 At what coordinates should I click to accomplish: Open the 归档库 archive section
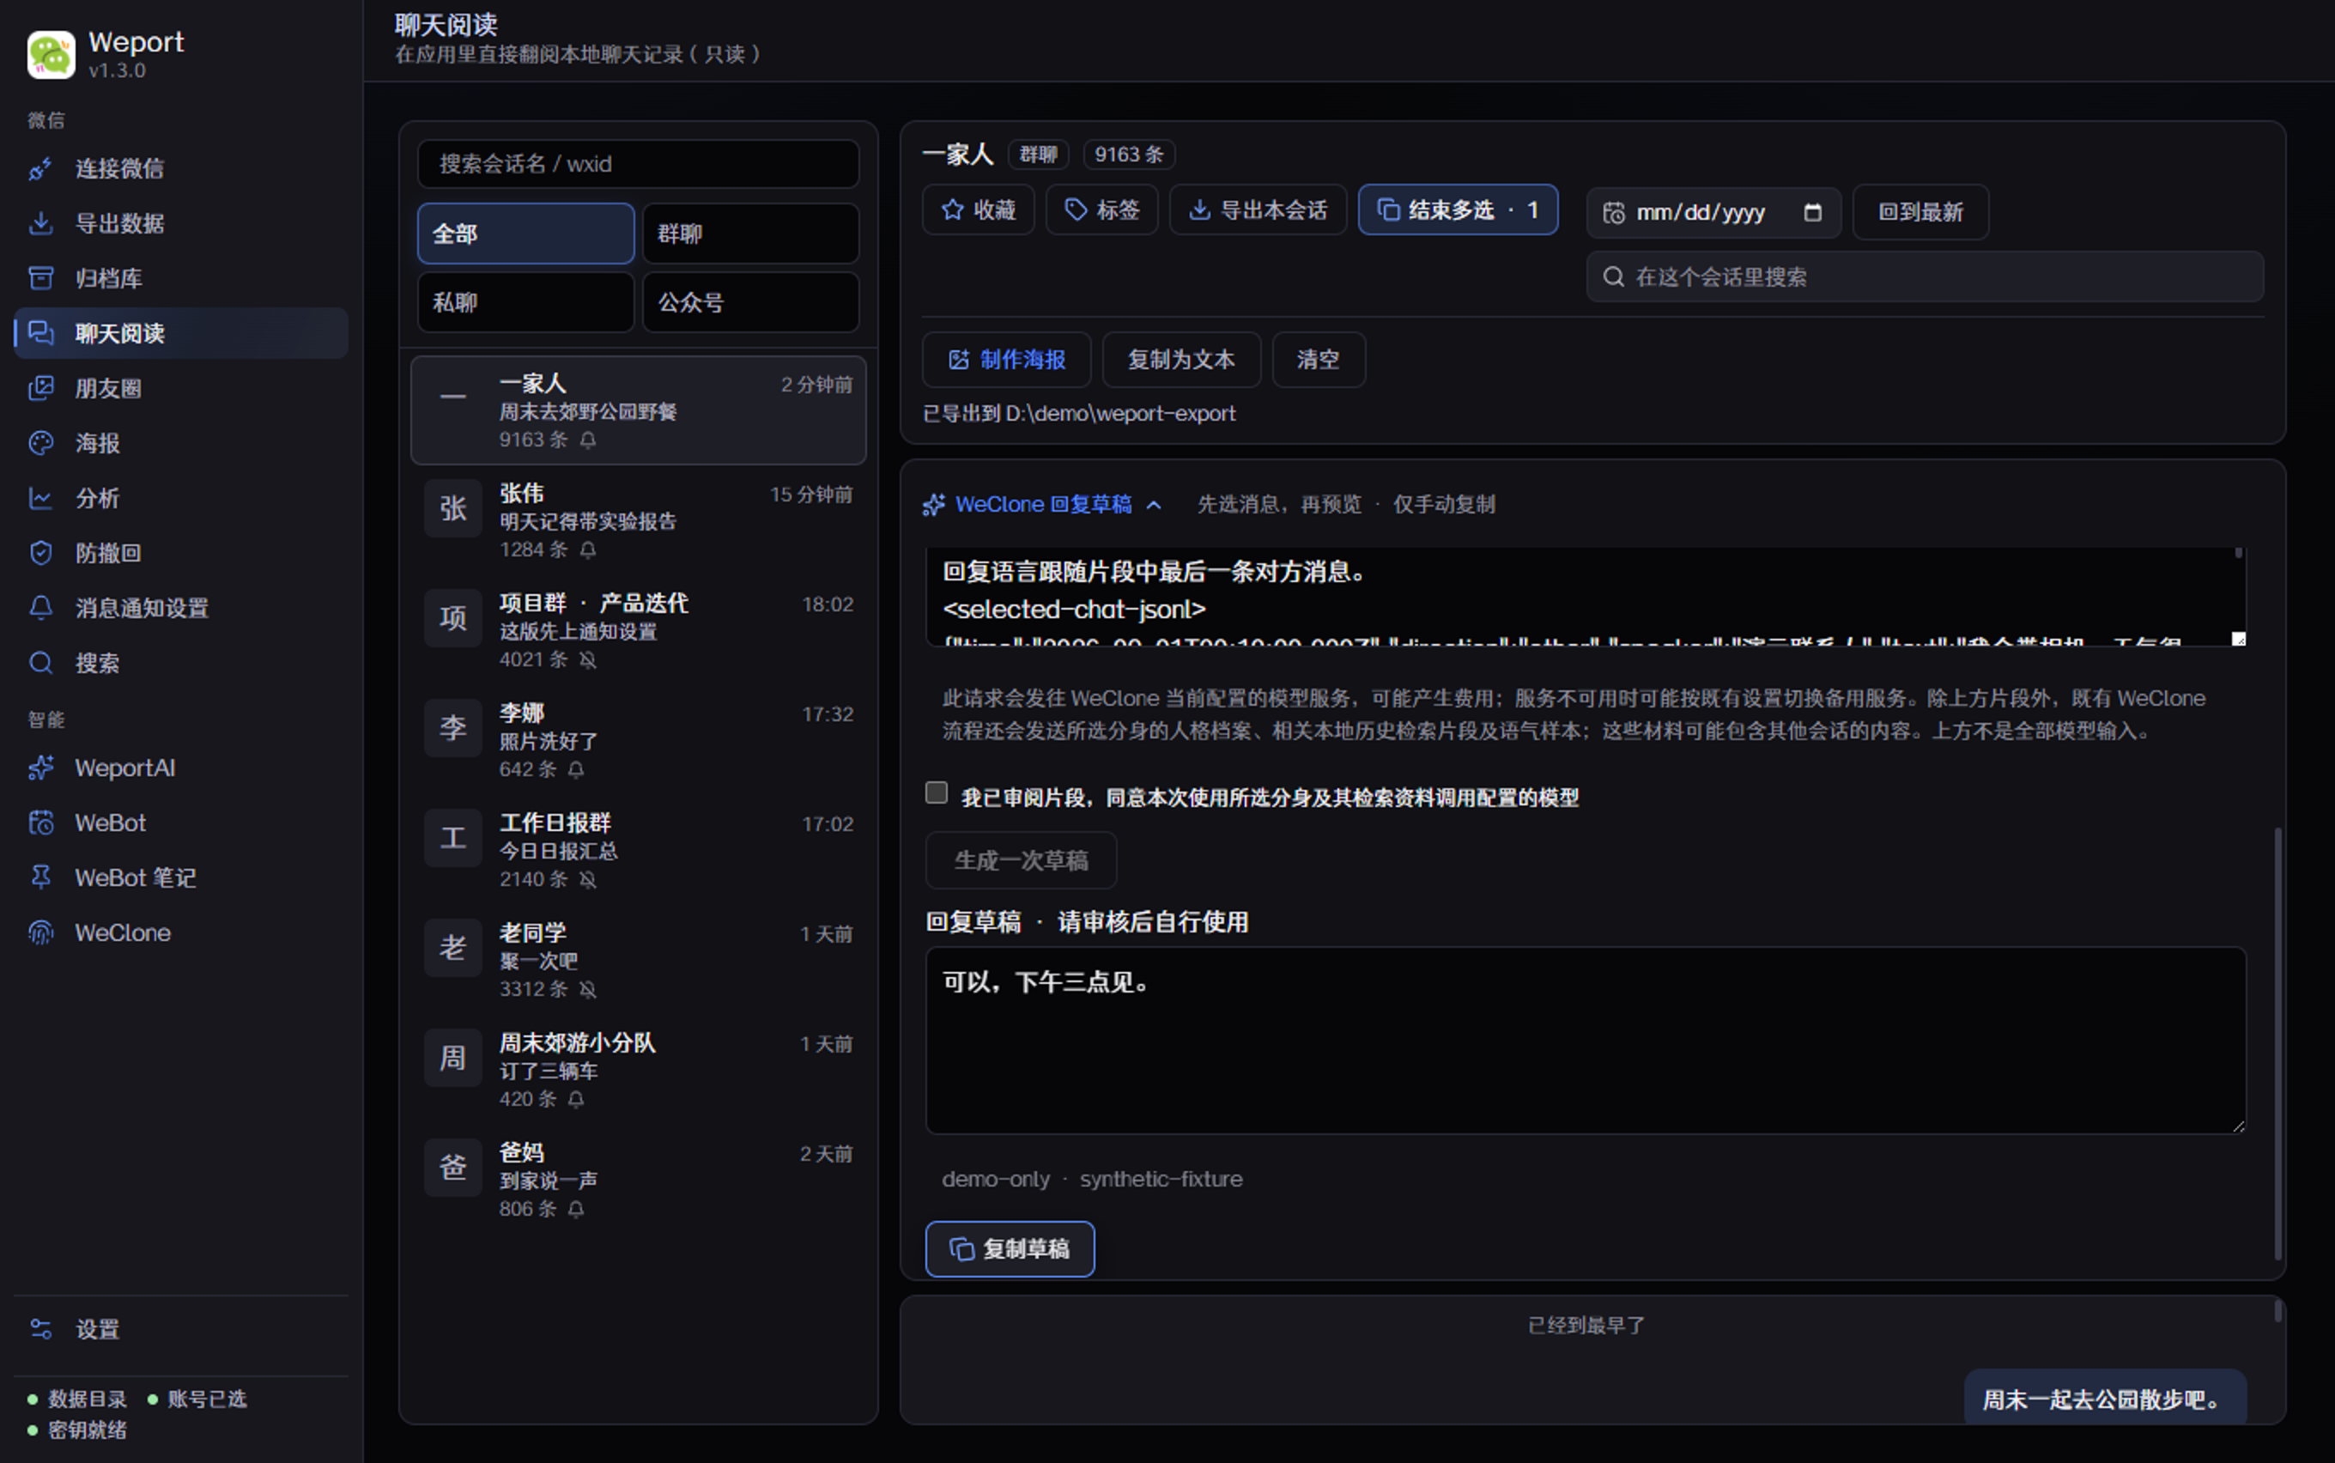[x=181, y=279]
